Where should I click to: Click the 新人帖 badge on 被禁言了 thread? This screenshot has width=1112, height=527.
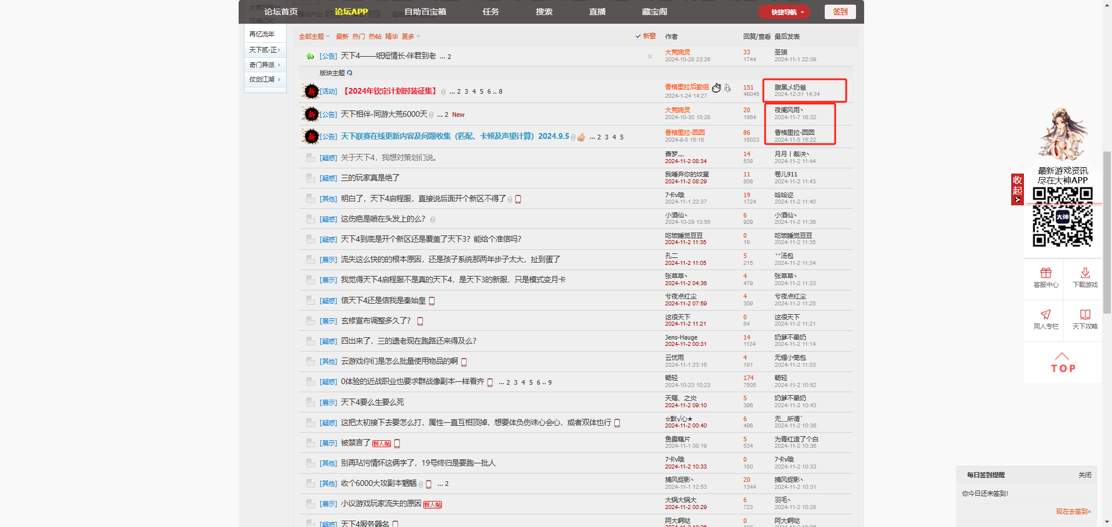click(x=382, y=444)
